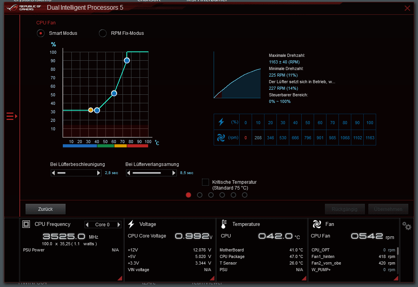Click the yellow fan curve point
418x287 pixels.
91,110
